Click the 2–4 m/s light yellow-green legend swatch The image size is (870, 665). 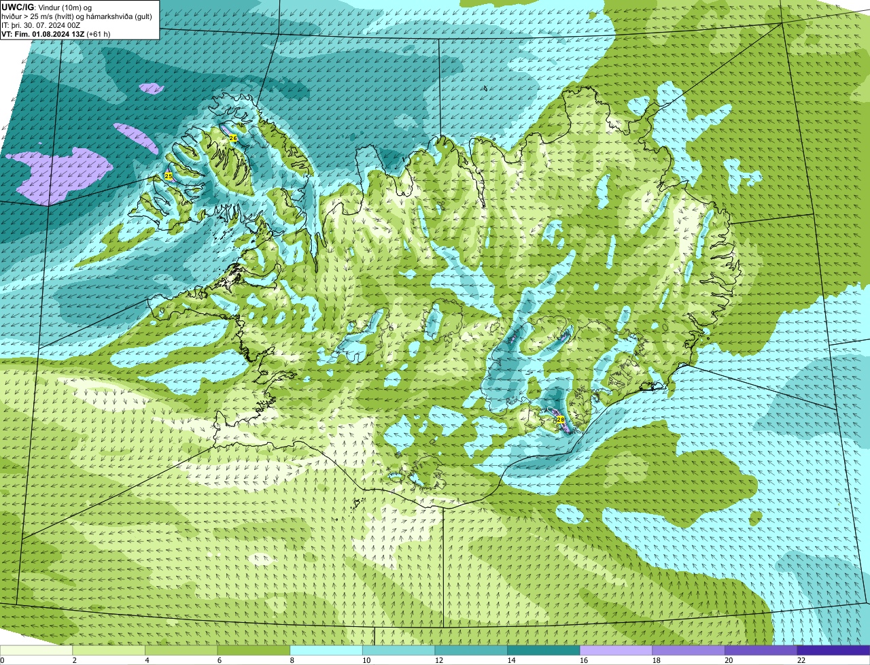point(109,650)
